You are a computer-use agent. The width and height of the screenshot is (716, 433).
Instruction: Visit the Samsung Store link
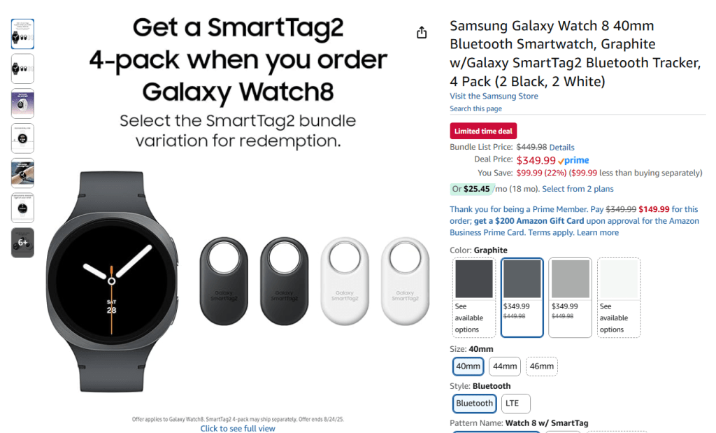point(494,96)
